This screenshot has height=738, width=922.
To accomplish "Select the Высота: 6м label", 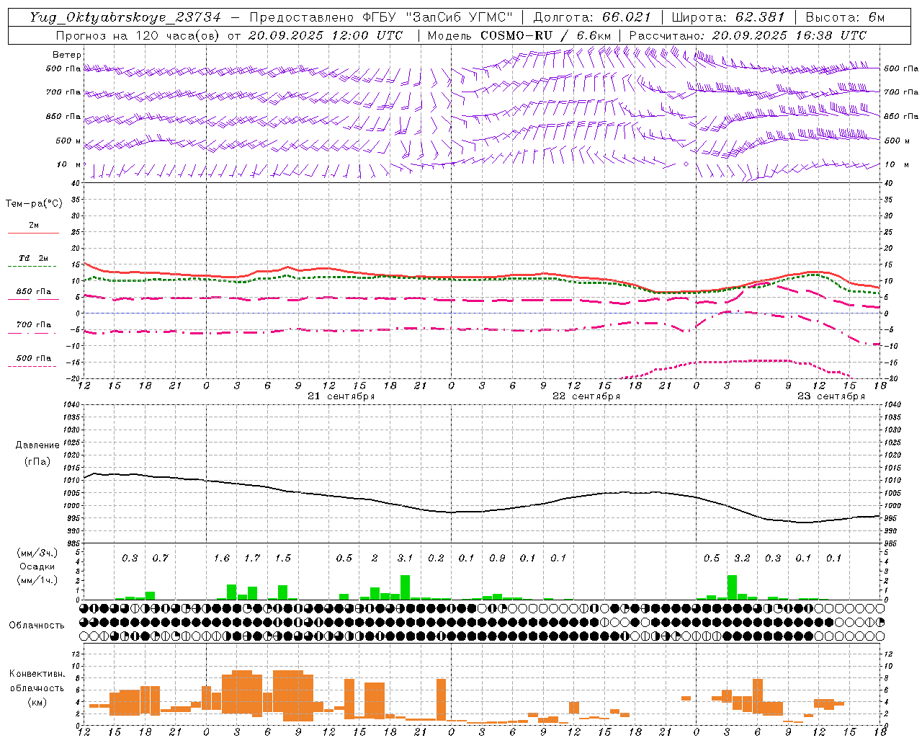I will tap(845, 17).
